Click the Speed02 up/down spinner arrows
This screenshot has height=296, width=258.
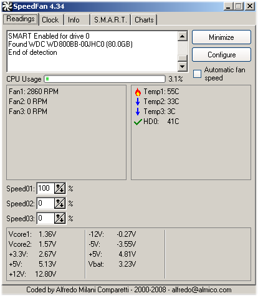[x=60, y=203]
